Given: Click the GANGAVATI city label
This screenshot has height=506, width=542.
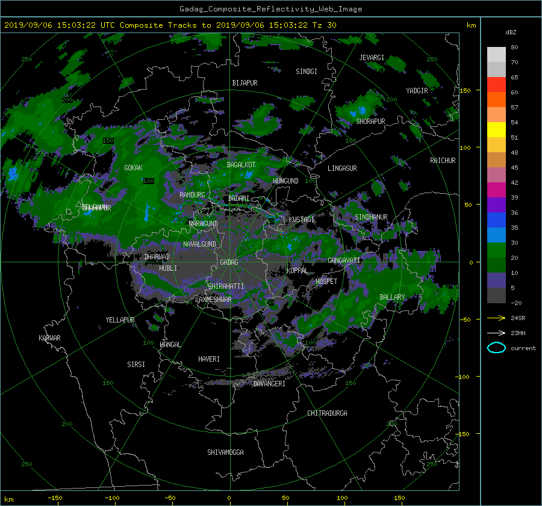Looking at the screenshot, I should point(344,261).
